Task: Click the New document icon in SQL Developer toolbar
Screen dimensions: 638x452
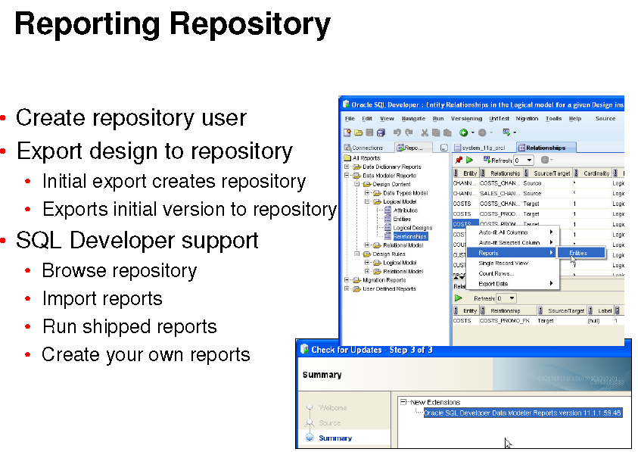Action: click(x=347, y=132)
